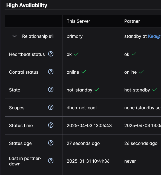This screenshot has width=161, height=175.
Task: Select the dhcp-net-codl scope value
Action: [x=82, y=108]
